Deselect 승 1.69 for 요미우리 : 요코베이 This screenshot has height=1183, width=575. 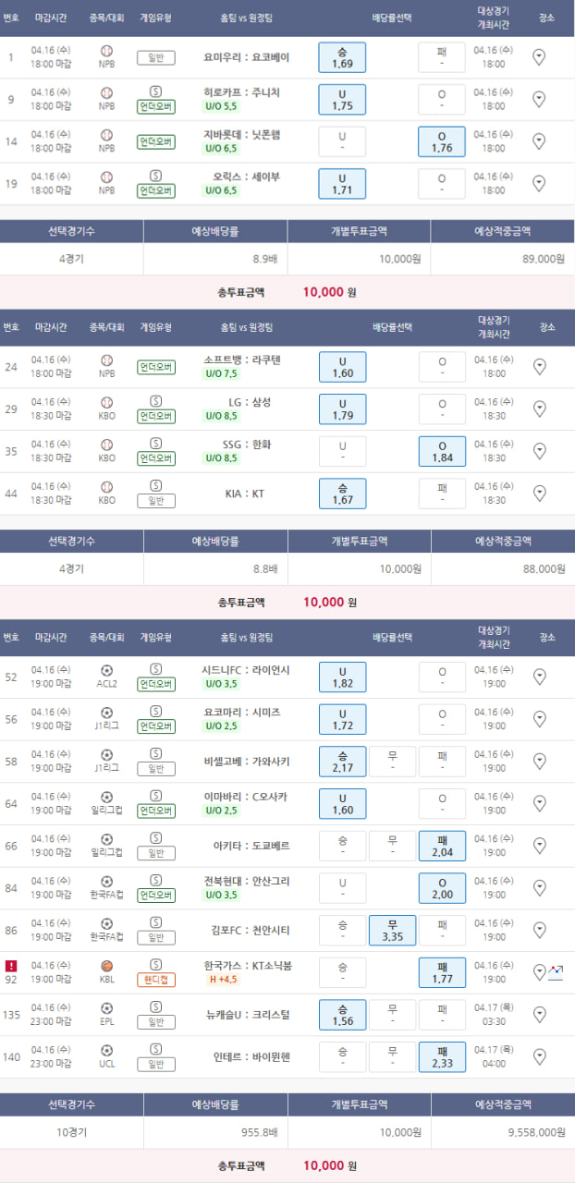pyautogui.click(x=342, y=57)
